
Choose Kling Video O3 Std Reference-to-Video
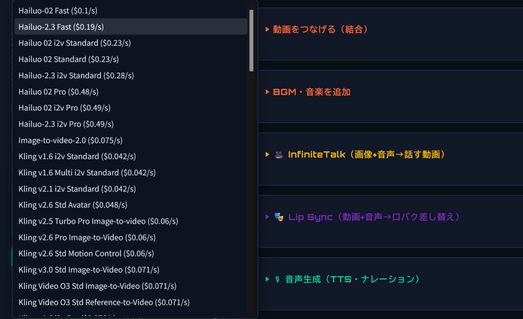point(104,302)
